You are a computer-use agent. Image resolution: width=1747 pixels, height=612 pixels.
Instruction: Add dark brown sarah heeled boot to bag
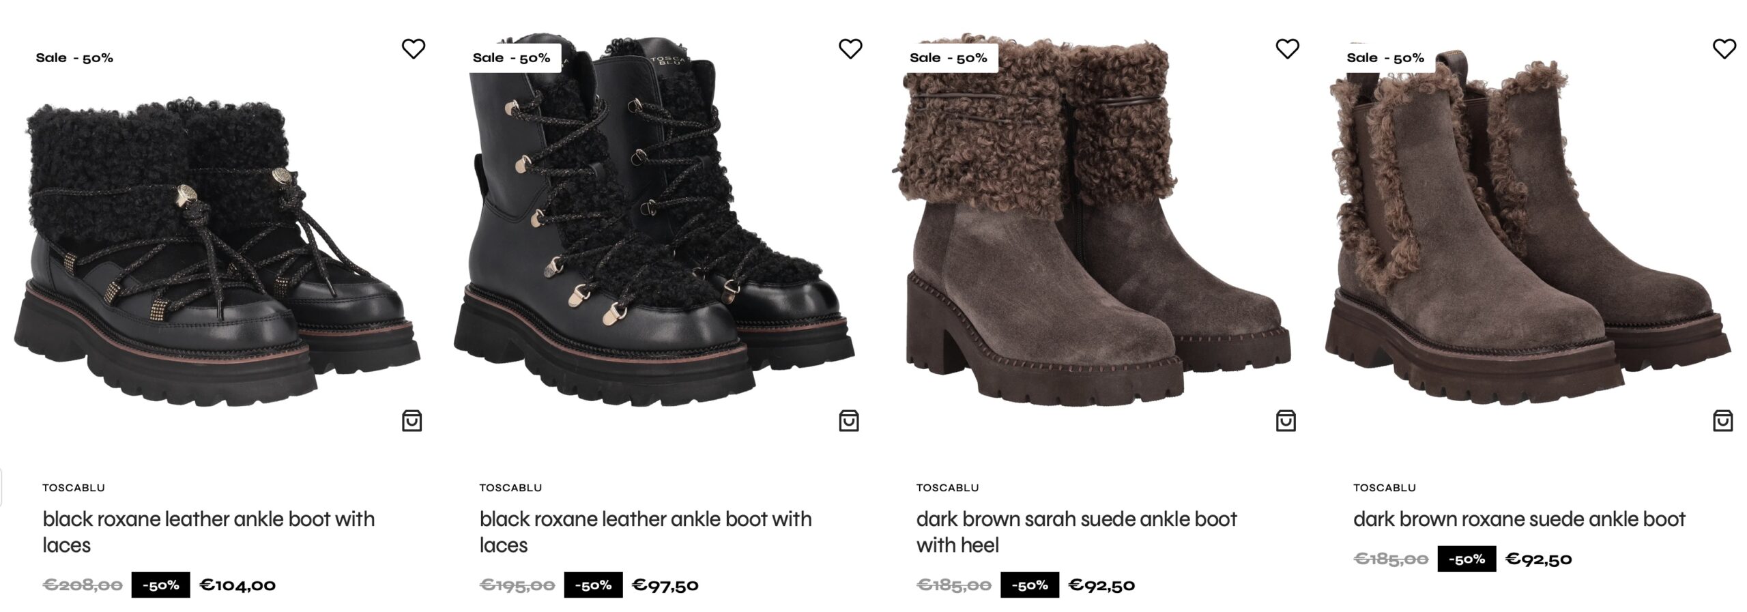1286,421
